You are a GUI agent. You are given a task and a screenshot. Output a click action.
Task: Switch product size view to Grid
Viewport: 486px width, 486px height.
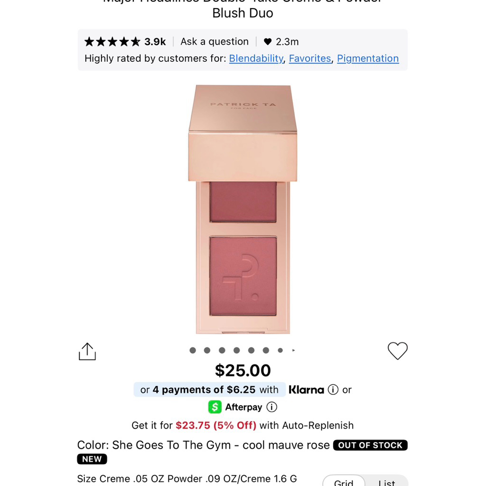[x=344, y=481]
